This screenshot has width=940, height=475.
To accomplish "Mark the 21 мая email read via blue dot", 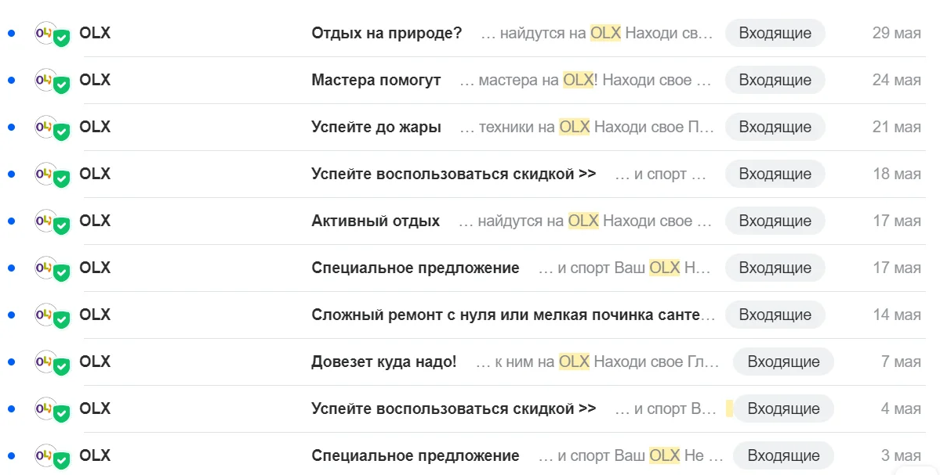I will [11, 128].
